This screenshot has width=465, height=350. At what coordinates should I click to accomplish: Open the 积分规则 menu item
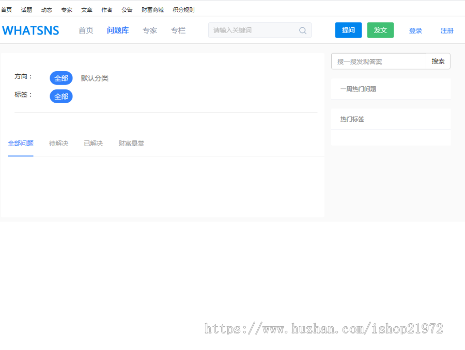coord(183,9)
